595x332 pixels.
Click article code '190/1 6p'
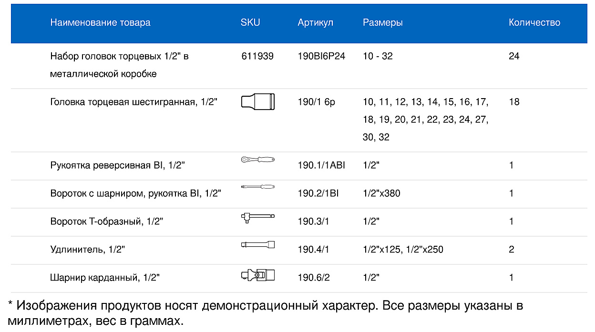click(x=317, y=102)
